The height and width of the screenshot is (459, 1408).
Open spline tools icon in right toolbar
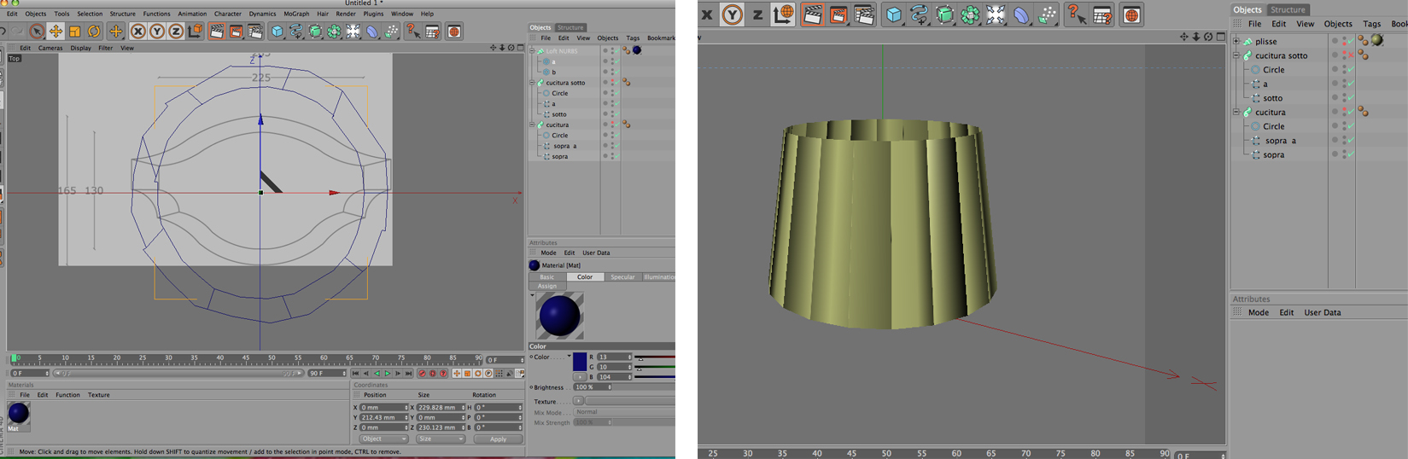[919, 15]
